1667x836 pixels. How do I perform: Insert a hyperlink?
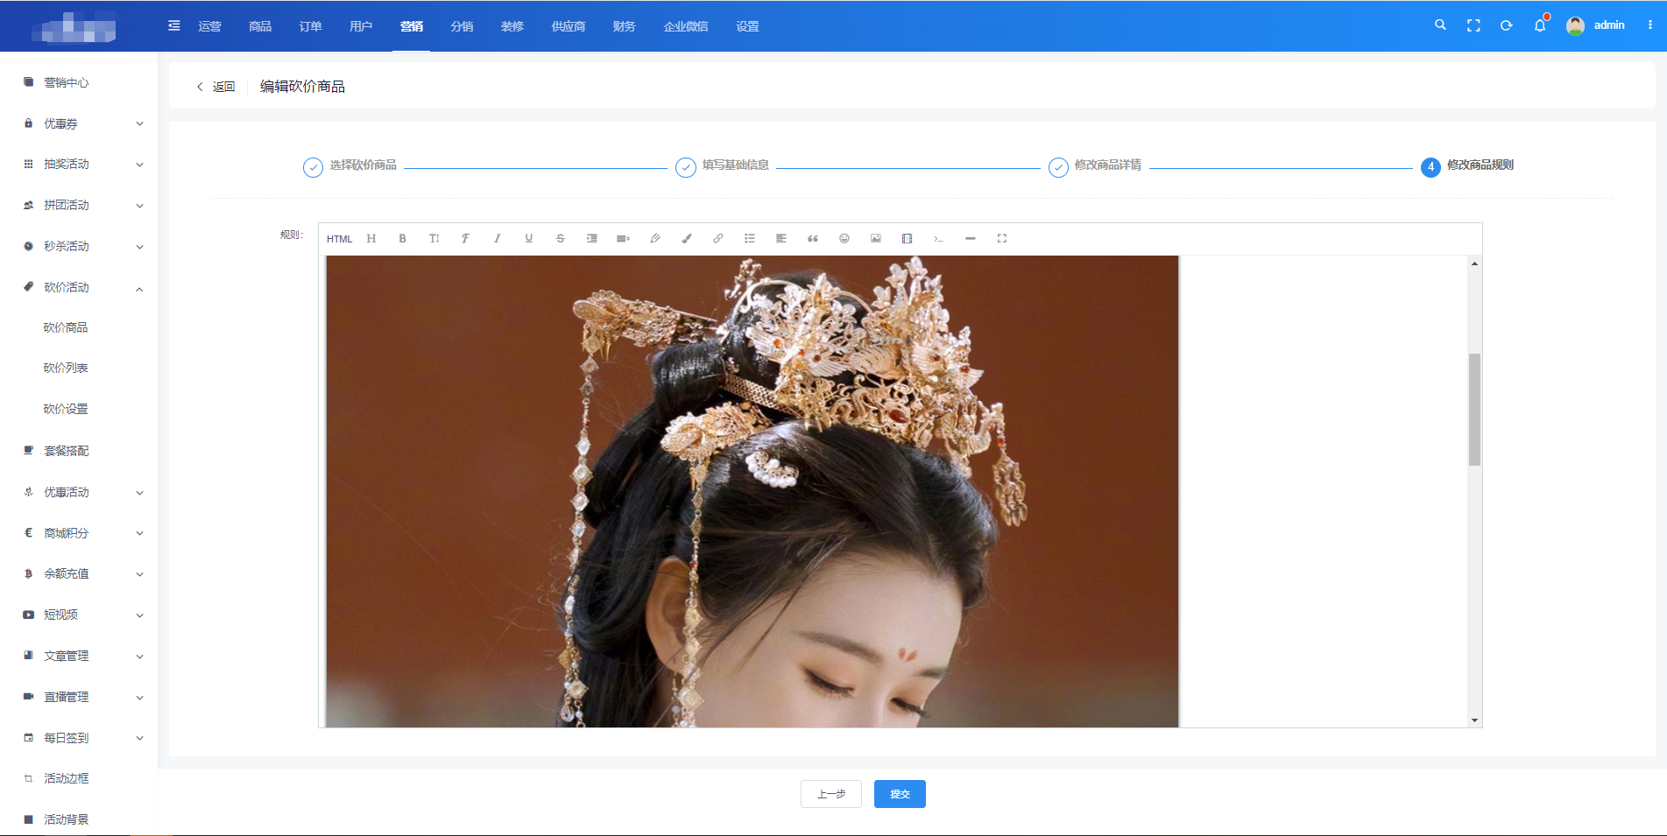coord(718,238)
